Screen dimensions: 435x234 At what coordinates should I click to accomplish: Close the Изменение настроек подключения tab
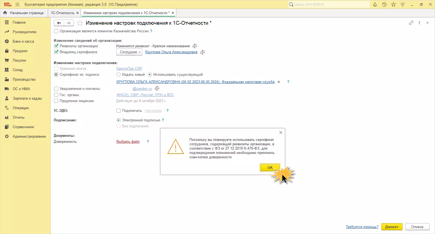tap(173, 13)
